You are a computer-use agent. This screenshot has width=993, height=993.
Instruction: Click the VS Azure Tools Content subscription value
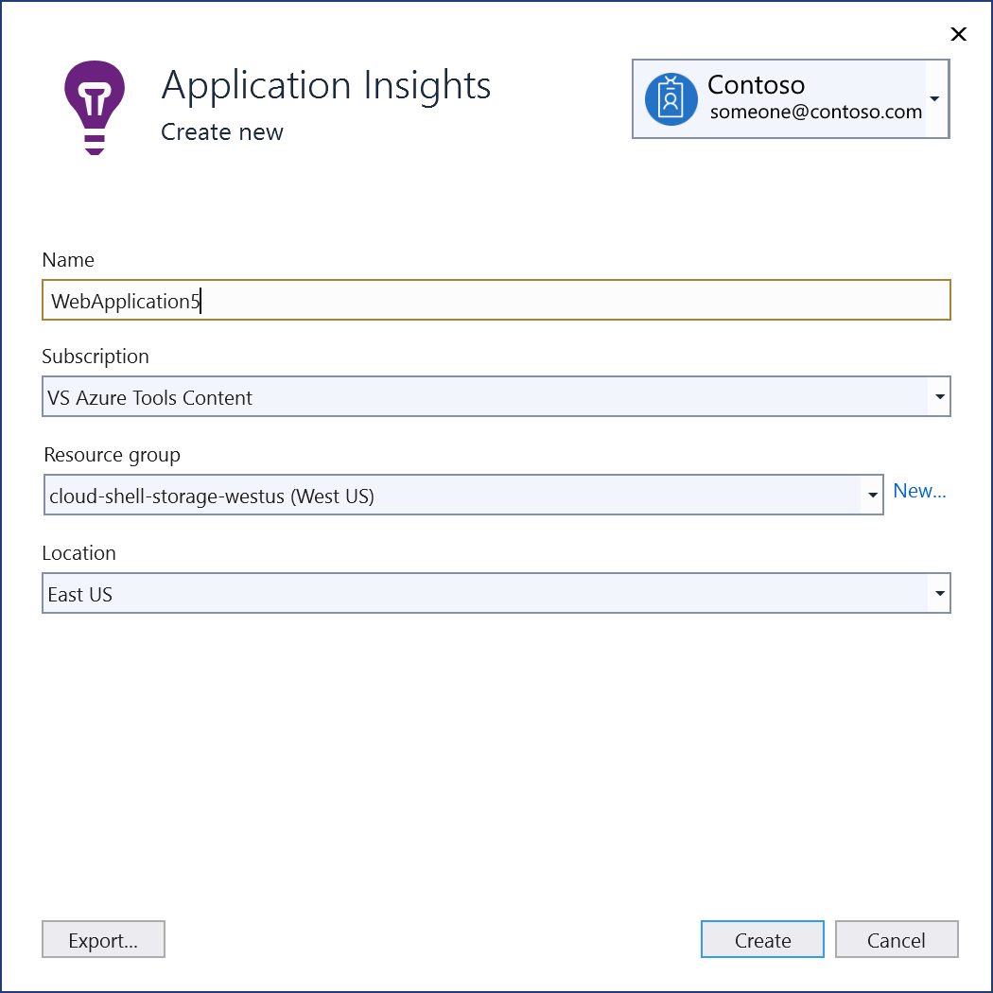point(149,397)
